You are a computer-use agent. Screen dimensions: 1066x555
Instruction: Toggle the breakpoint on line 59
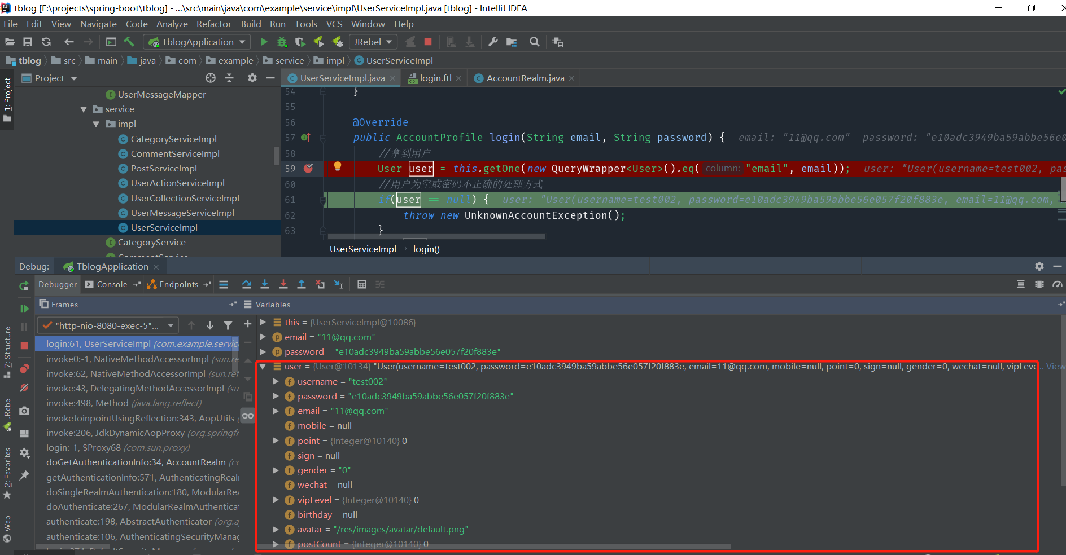[x=308, y=168]
